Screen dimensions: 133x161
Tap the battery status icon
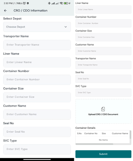(66, 3)
